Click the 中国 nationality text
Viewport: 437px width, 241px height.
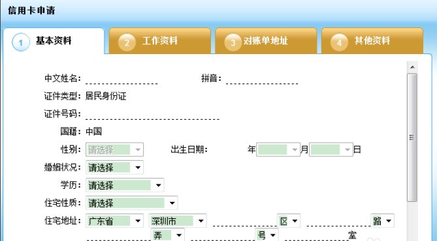tap(93, 132)
